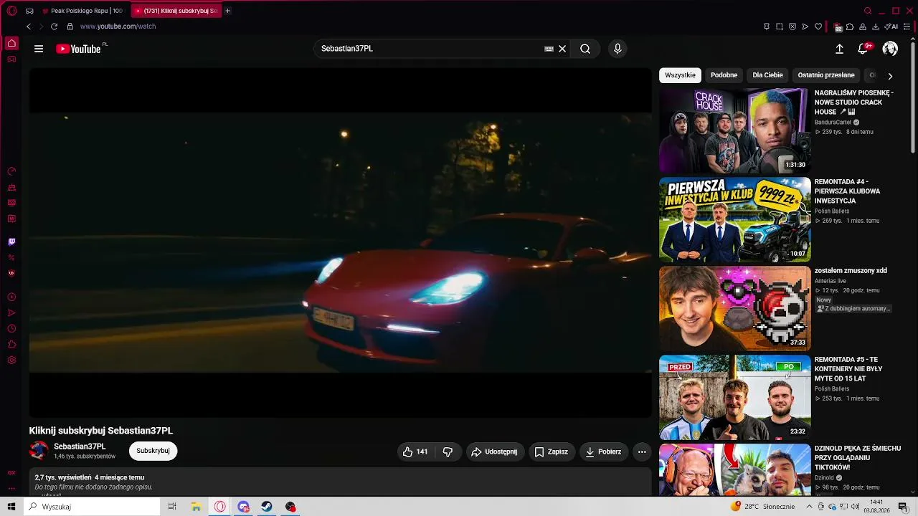918x516 pixels.
Task: Search open tabs with magnifier icon
Action: 868,11
